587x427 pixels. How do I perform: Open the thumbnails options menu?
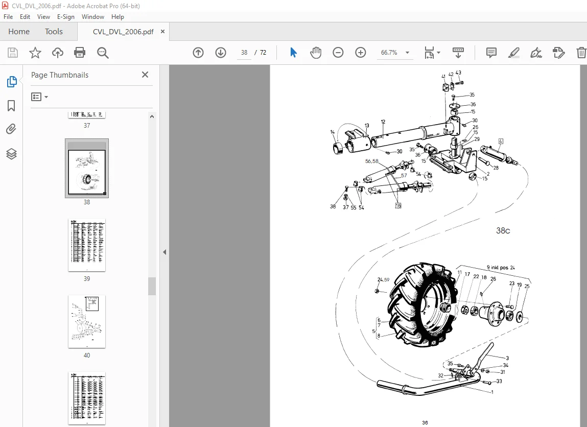tap(40, 97)
